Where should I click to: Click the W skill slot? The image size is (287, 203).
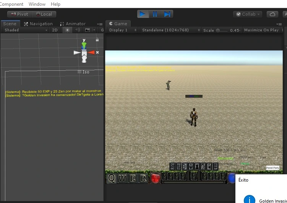[x=122, y=178]
